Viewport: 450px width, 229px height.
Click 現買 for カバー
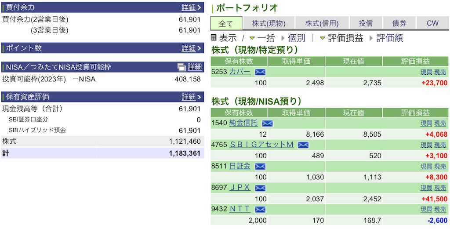[426, 73]
